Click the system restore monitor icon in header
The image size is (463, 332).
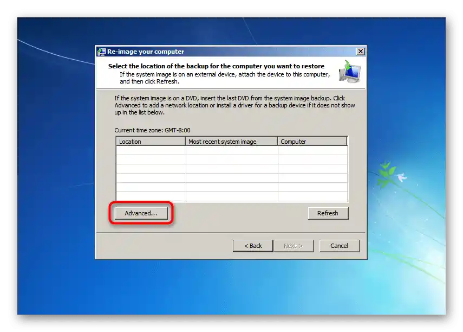349,71
